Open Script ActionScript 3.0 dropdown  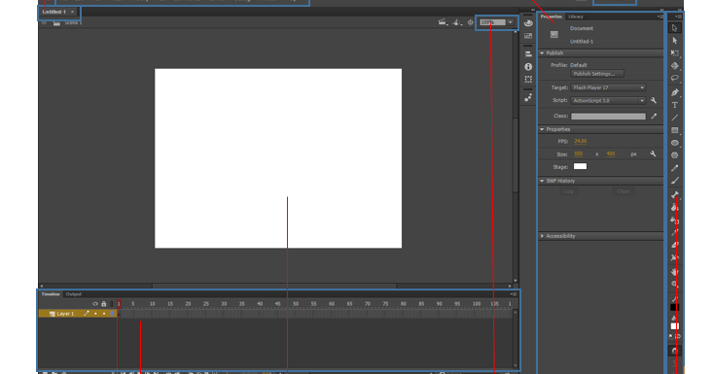click(x=608, y=101)
